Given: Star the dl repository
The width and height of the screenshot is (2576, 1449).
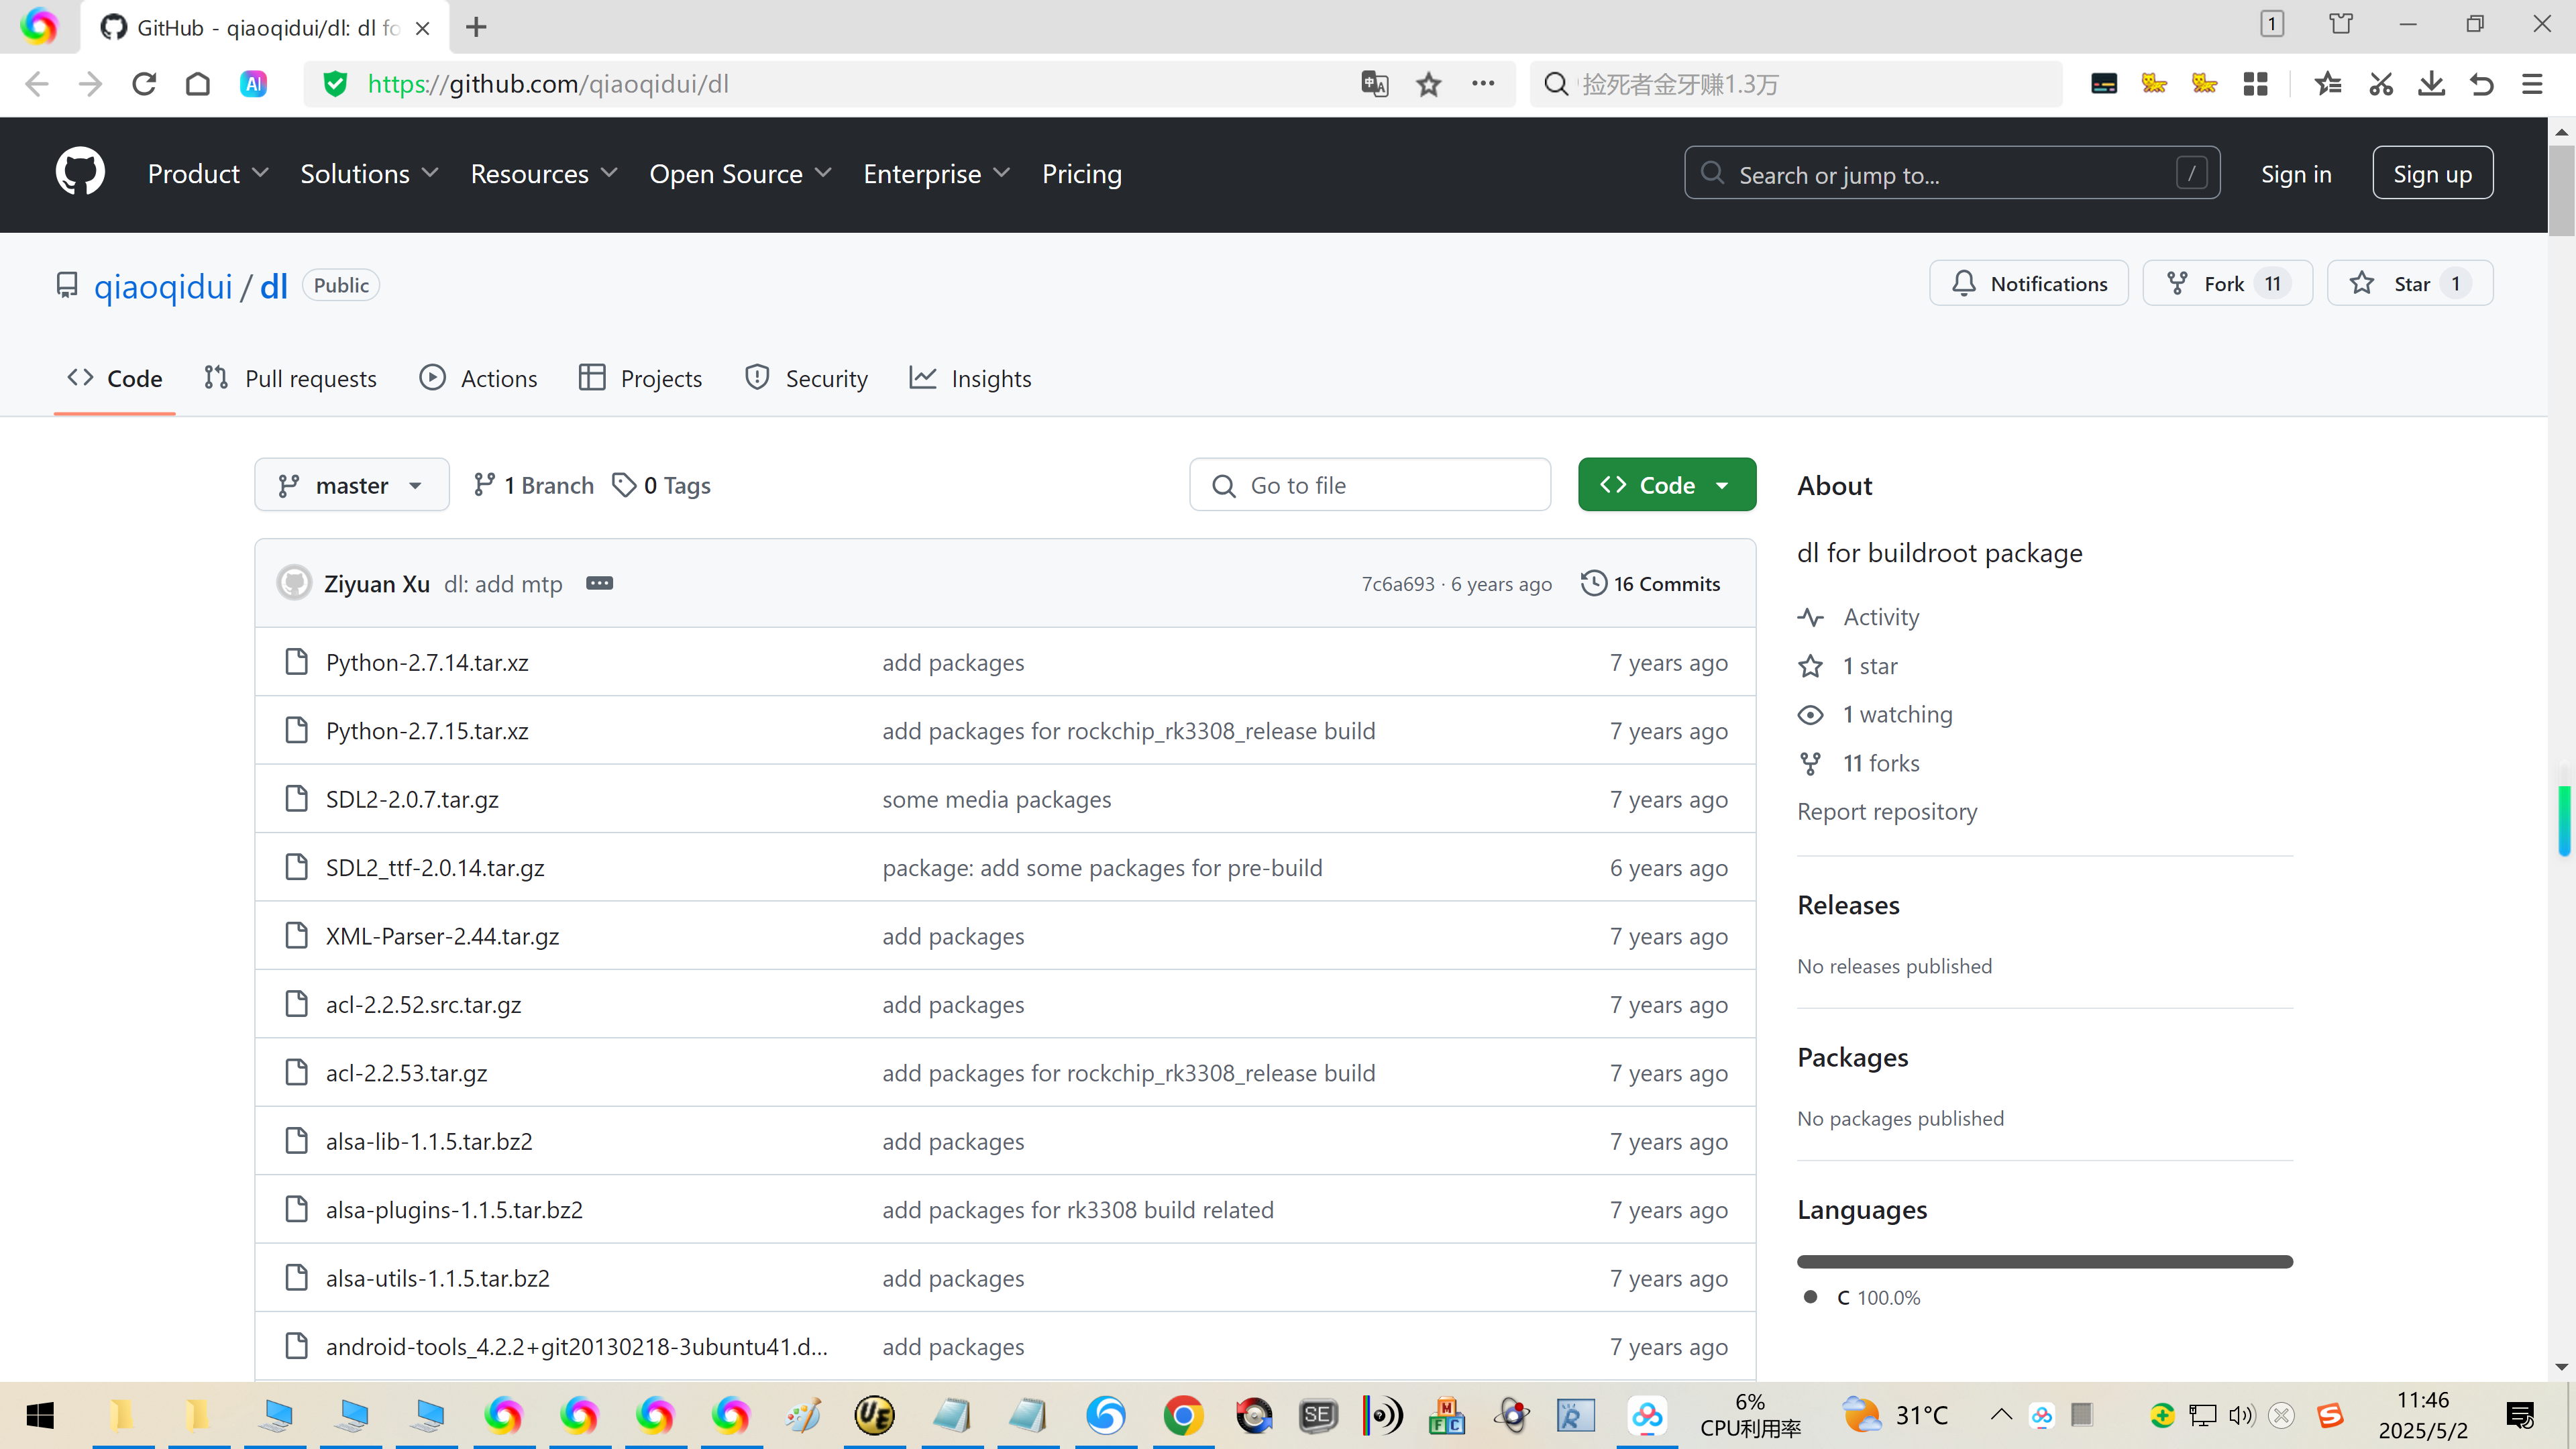Looking at the screenshot, I should [x=2409, y=284].
